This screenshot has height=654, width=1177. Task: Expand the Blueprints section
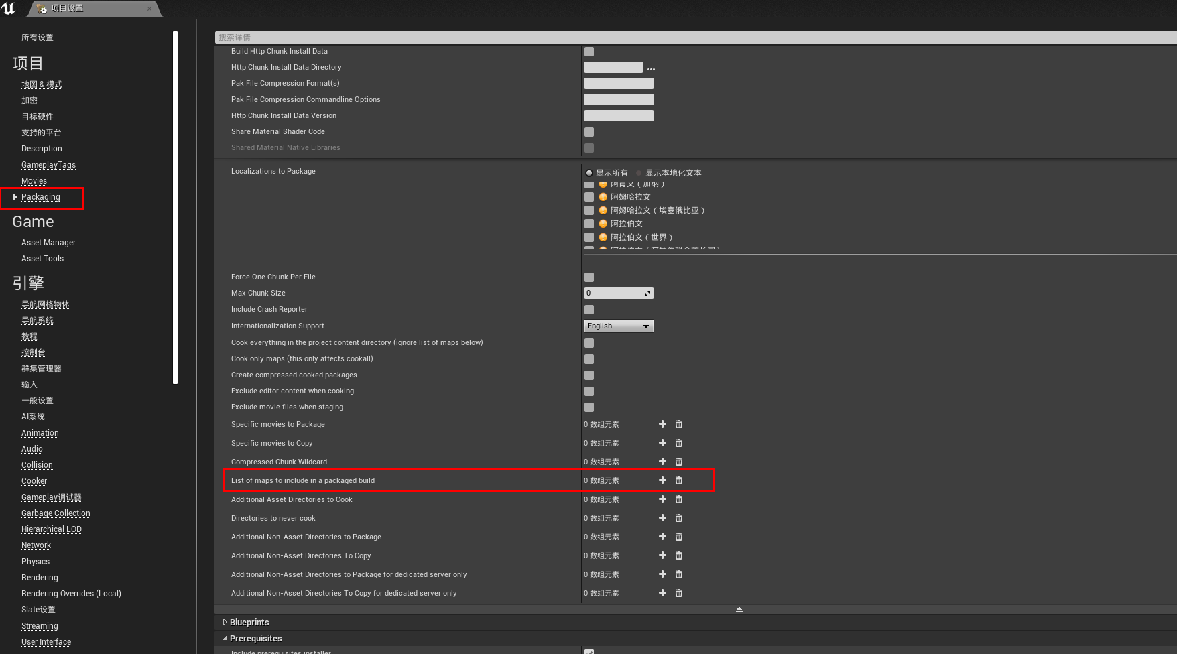coord(225,622)
